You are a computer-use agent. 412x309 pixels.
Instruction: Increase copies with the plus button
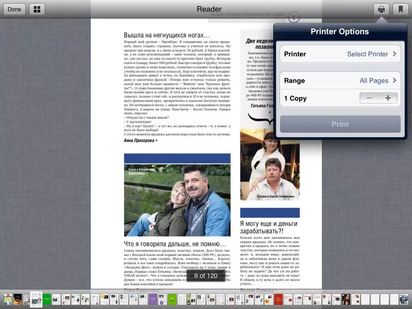tap(388, 98)
